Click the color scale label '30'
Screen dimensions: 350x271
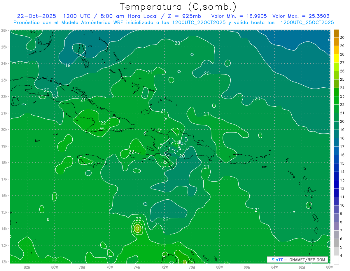pyautogui.click(x=342, y=37)
